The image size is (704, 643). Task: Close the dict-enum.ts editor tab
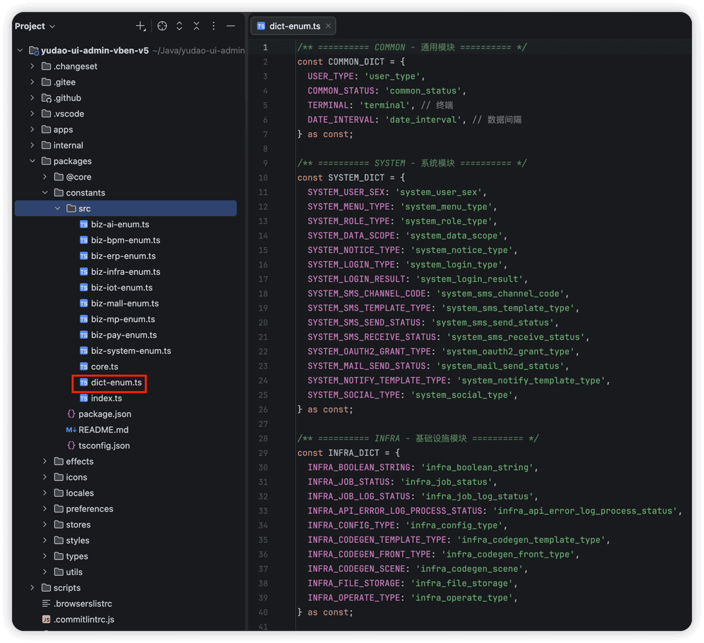tap(328, 26)
